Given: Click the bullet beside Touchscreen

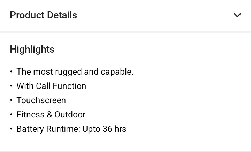Looking at the screenshot, I should coord(12,100).
